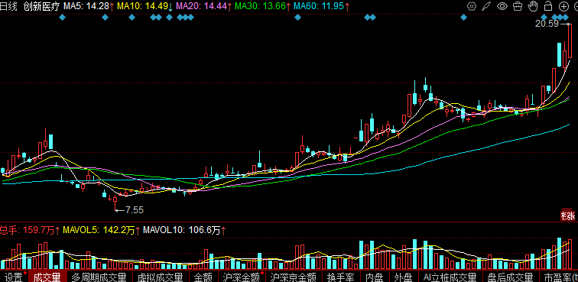Toggle the chart lock icon
The image size is (578, 282).
(548, 6)
